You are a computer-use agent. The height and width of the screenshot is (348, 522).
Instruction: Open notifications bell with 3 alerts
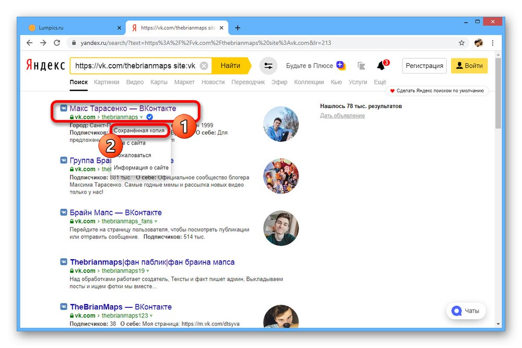(382, 65)
